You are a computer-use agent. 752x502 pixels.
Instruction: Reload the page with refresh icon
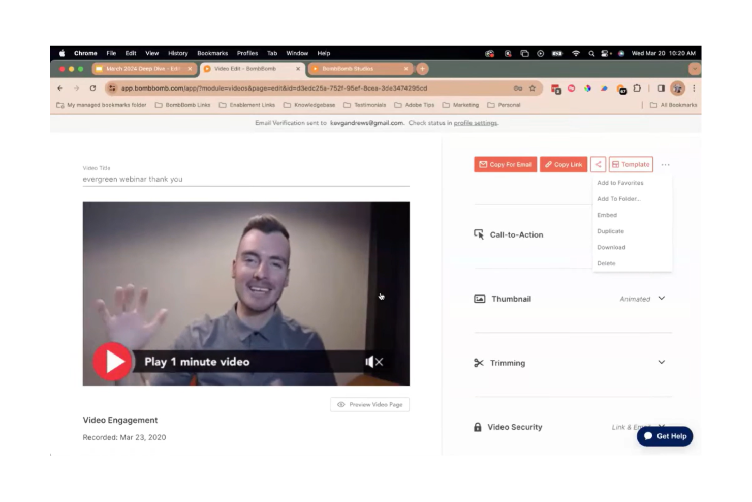point(92,88)
